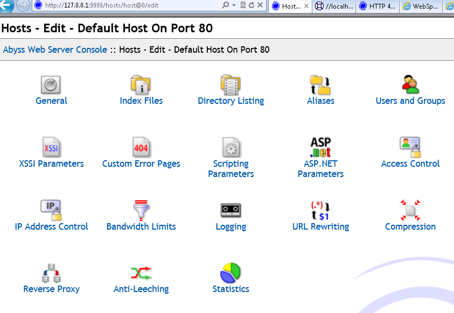Follow the Abyss Web Server Console breadcrumb link
This screenshot has width=454, height=313.
coord(54,49)
